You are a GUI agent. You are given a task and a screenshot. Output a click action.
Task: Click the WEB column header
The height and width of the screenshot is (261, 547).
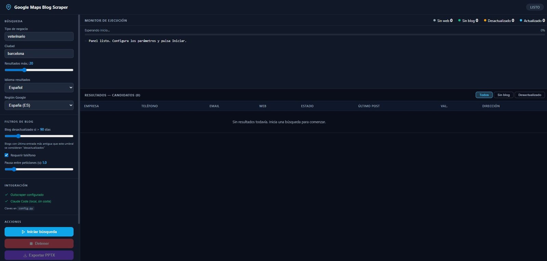pos(263,106)
